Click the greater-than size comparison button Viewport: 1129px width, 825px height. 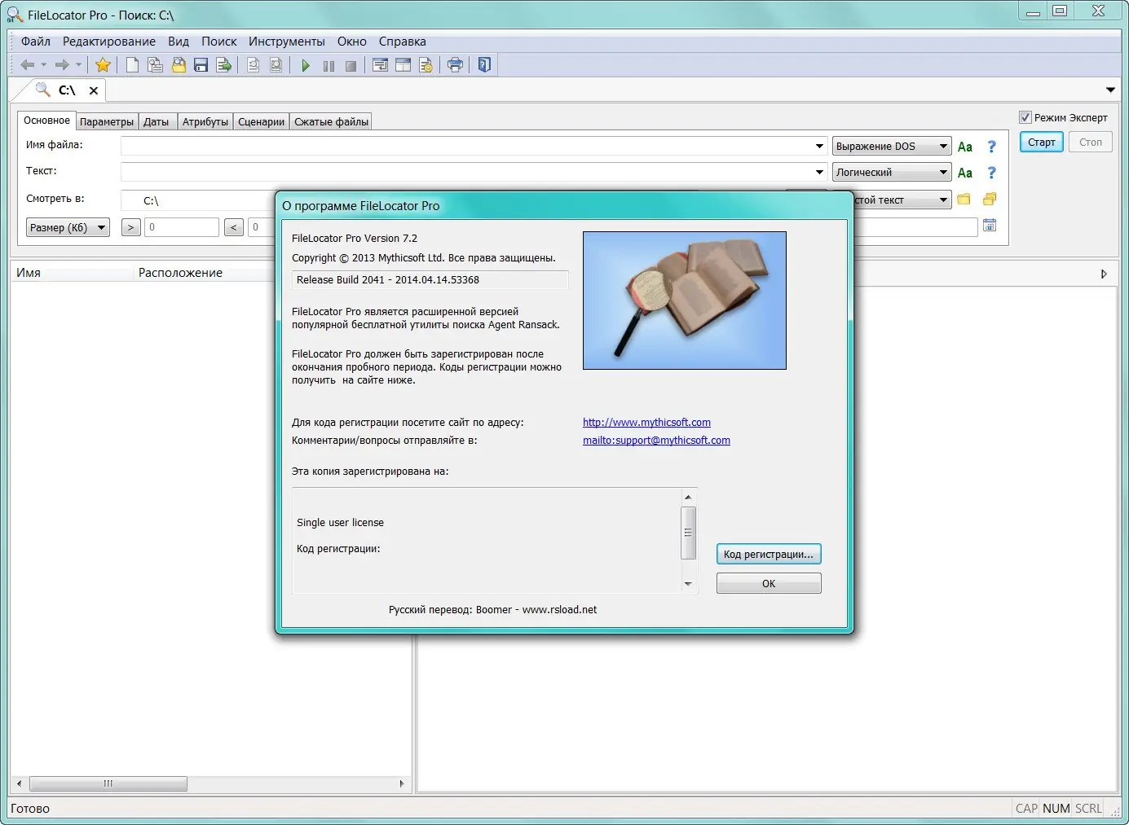pyautogui.click(x=130, y=227)
